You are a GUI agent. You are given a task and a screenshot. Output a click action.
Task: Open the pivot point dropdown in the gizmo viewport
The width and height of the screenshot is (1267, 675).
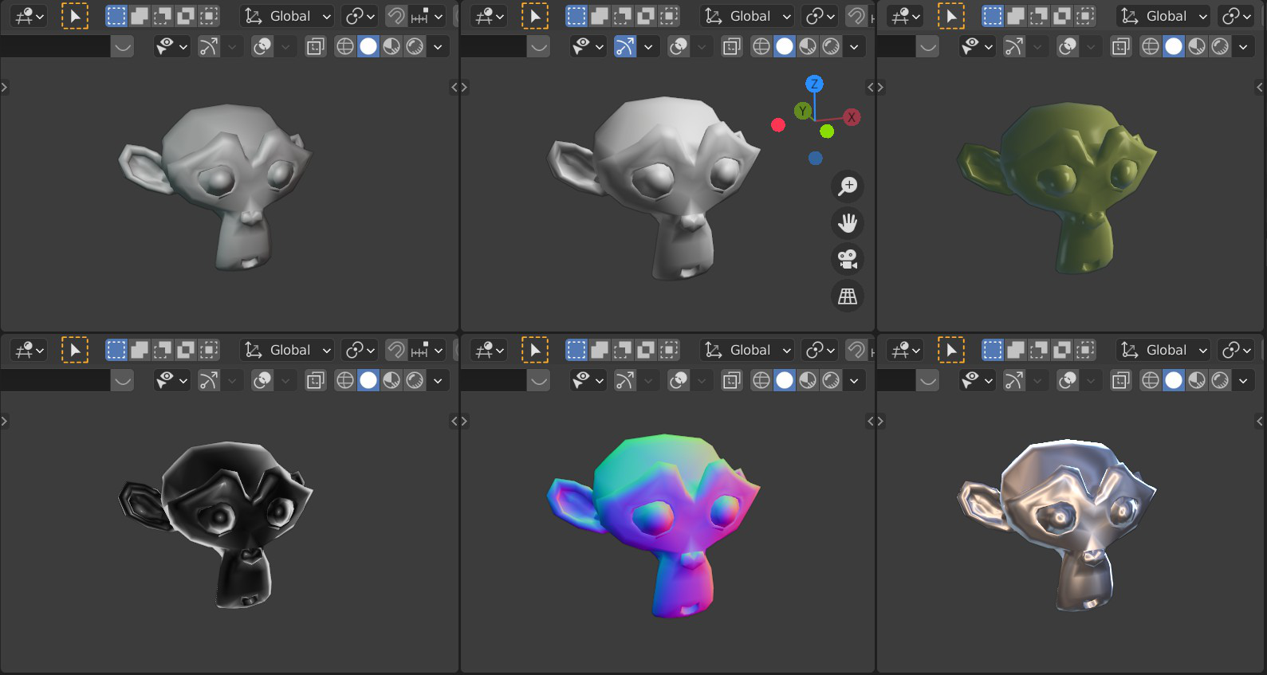pos(820,16)
